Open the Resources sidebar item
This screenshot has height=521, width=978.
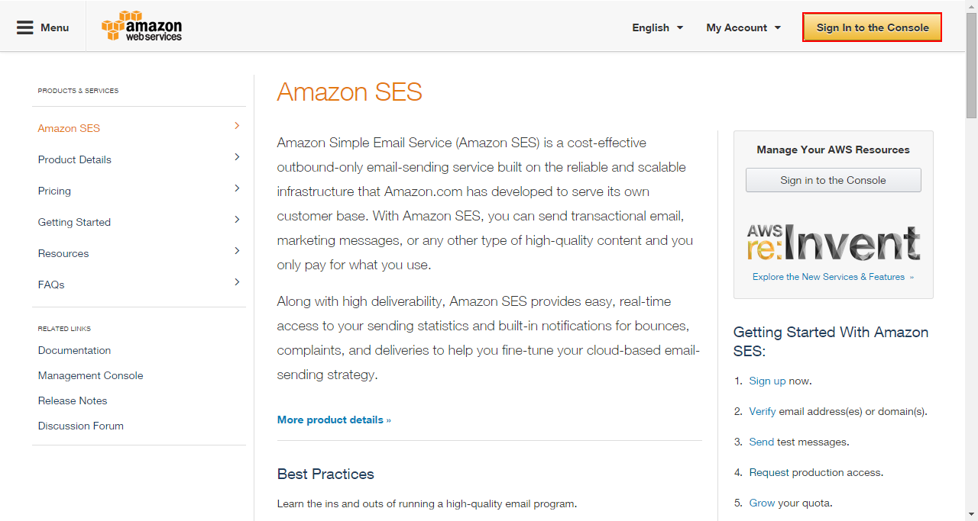[x=63, y=253]
